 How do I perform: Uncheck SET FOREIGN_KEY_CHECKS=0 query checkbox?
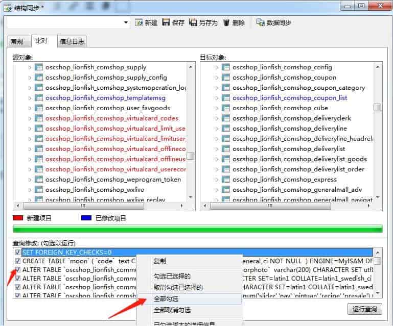click(x=17, y=252)
